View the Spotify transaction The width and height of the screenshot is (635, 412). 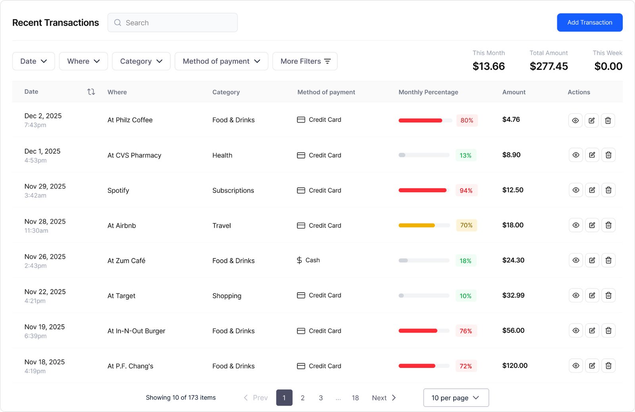575,190
